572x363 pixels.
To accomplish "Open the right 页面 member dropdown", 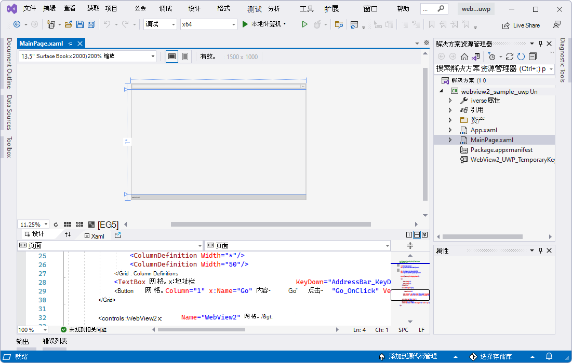I will (x=298, y=246).
